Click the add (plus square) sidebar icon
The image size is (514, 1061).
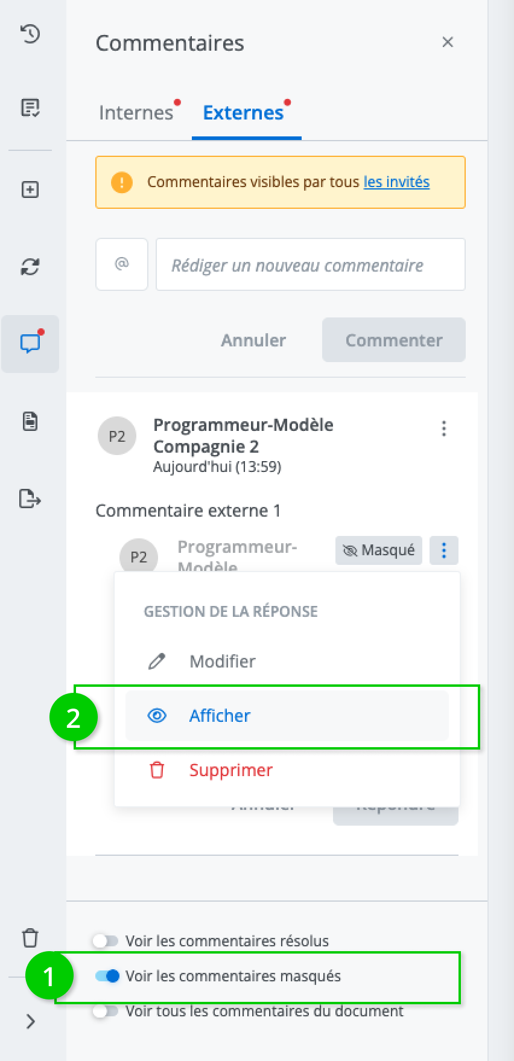click(x=30, y=190)
